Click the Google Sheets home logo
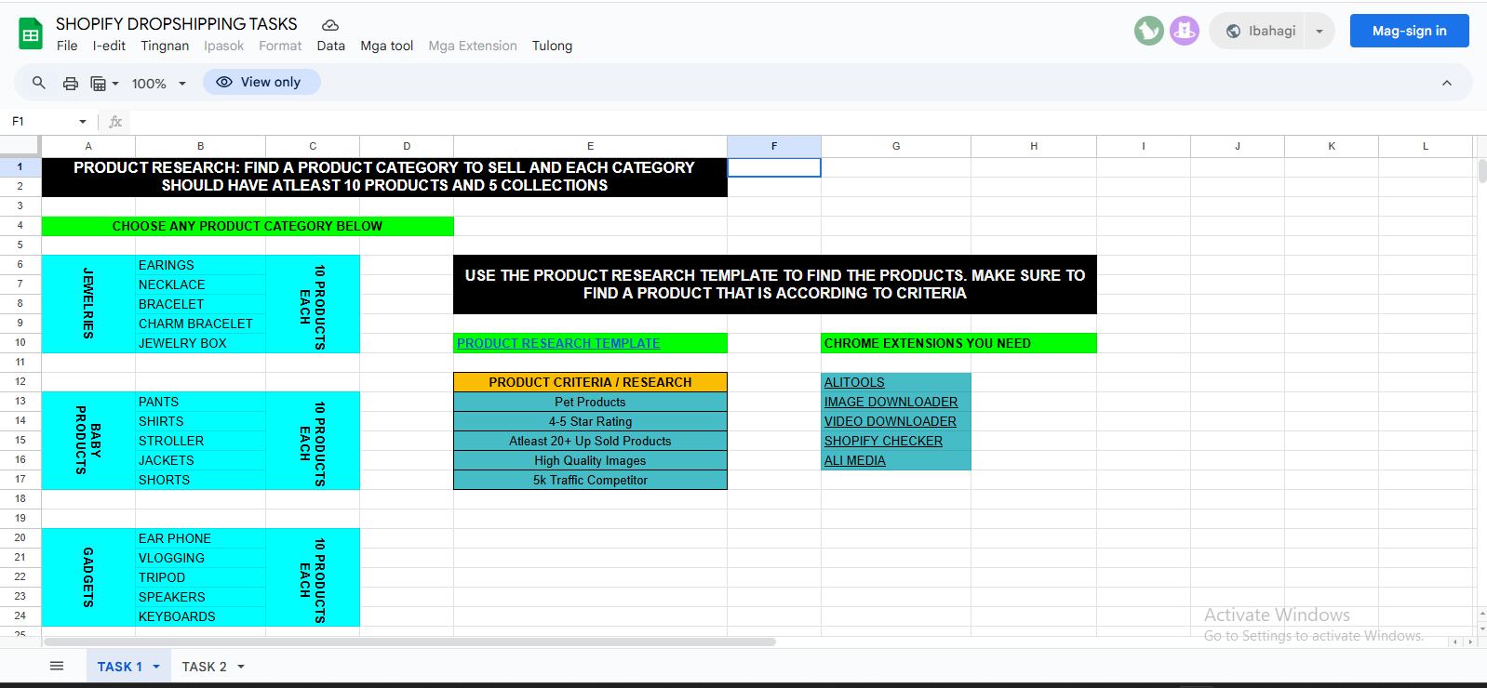 point(31,34)
